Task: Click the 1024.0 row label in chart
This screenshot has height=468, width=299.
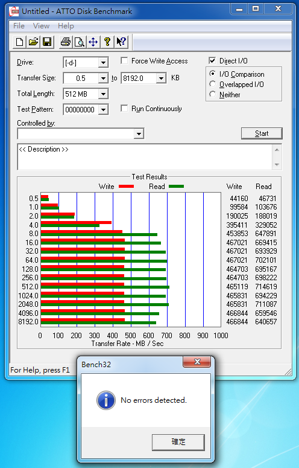Action: click(x=28, y=295)
